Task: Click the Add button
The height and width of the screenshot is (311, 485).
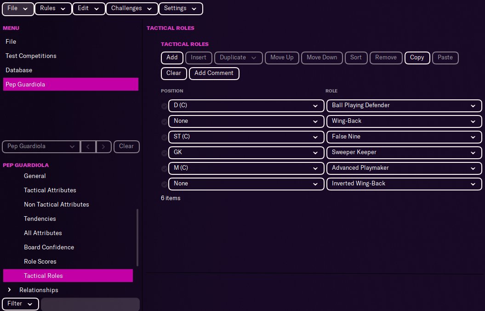Action: [x=172, y=58]
